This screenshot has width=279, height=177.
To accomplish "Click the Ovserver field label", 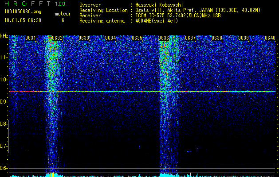I will click(x=90, y=5).
